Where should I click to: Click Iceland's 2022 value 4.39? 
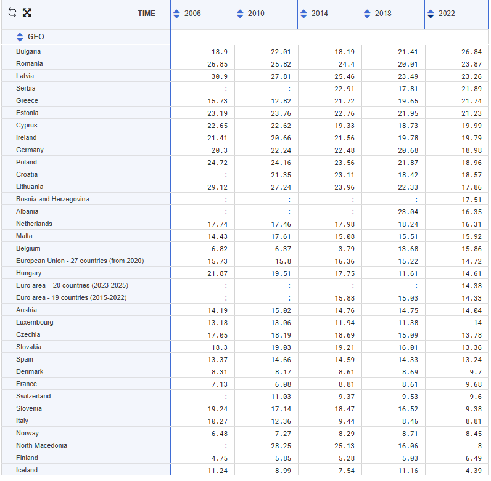point(474,471)
